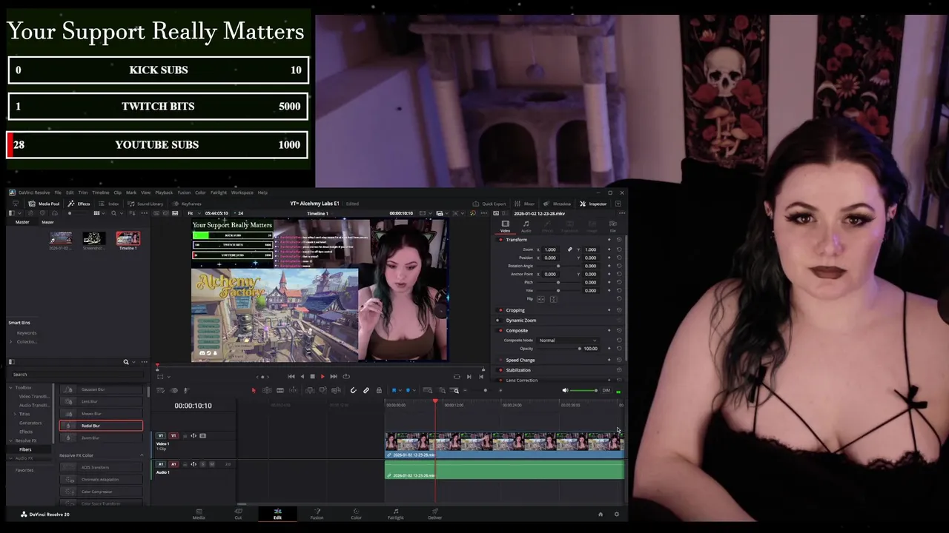Image resolution: width=949 pixels, height=533 pixels.
Task: Click the flip vertical icon
Action: click(553, 299)
